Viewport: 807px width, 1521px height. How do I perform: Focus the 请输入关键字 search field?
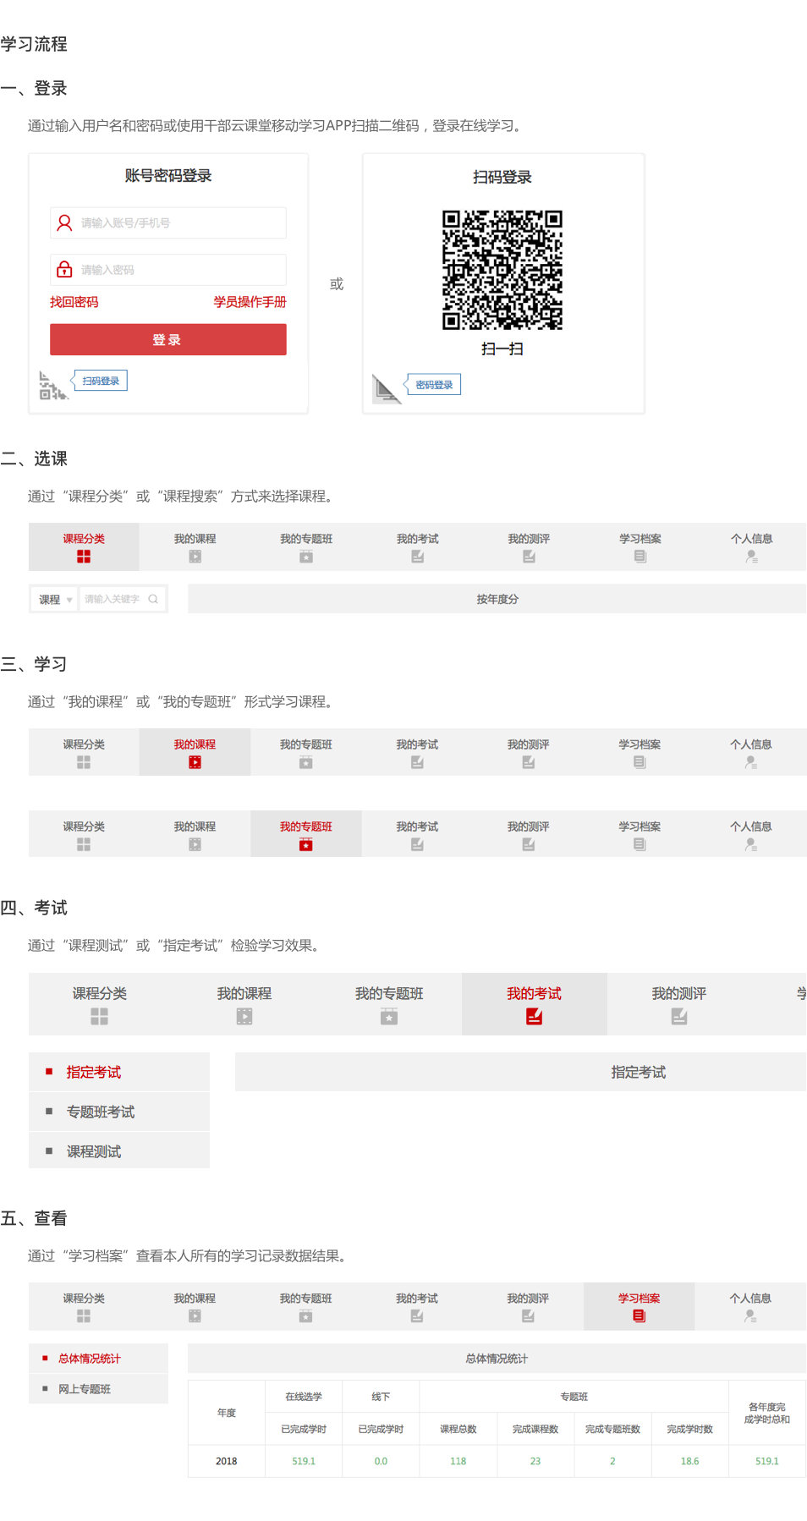point(122,599)
